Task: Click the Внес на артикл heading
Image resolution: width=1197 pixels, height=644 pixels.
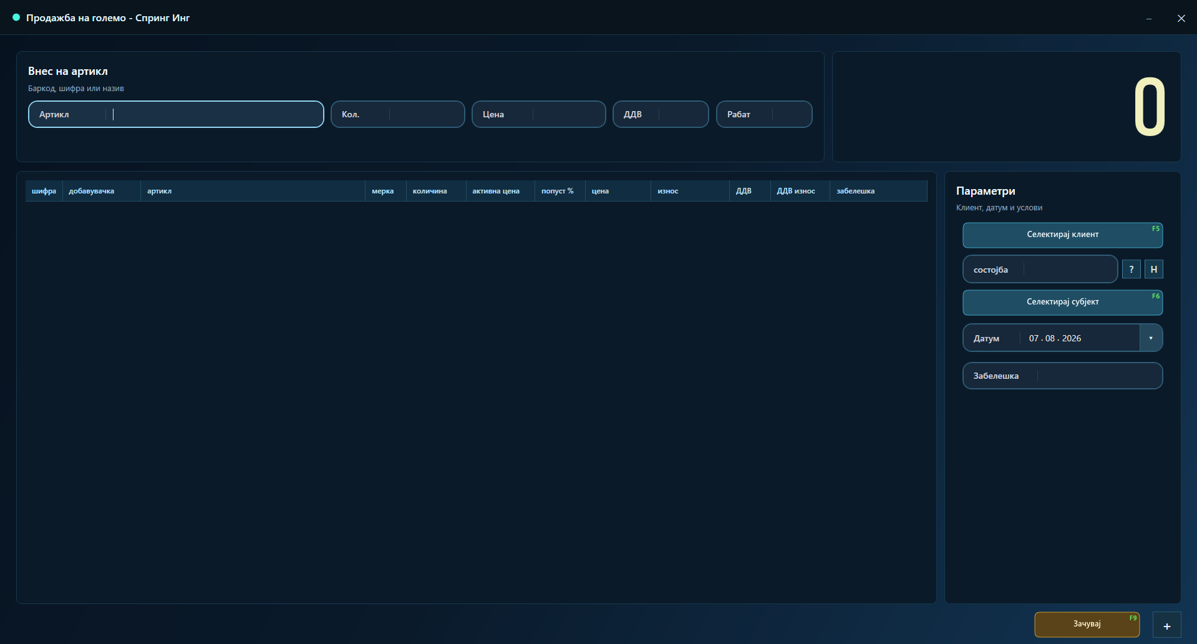Action: click(68, 71)
